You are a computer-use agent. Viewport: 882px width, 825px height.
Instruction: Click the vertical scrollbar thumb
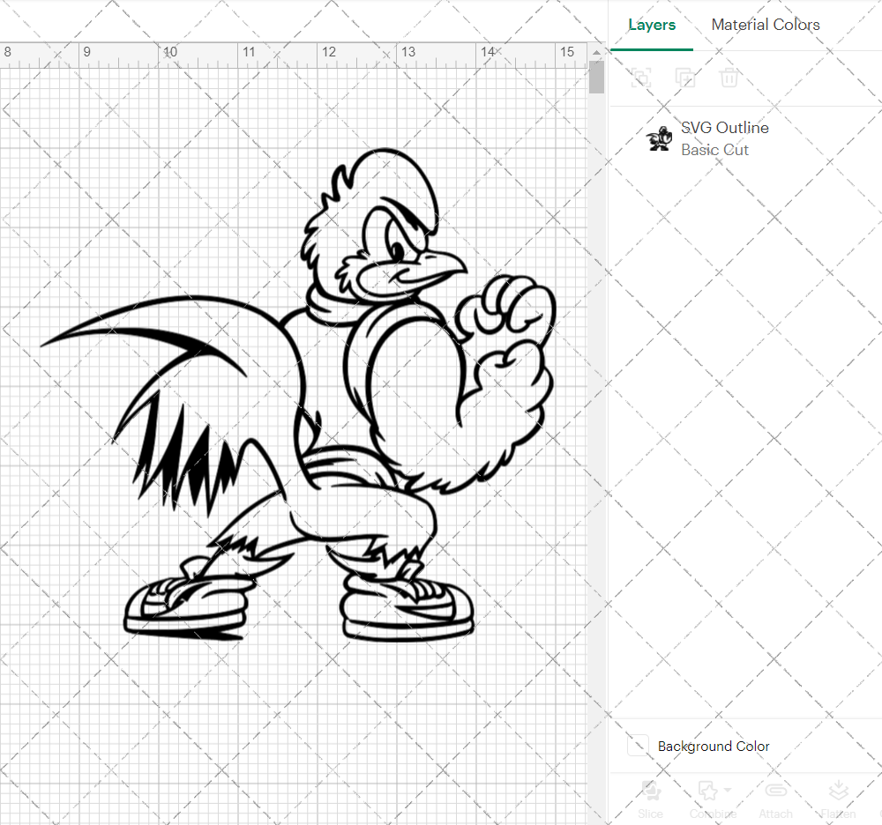[x=596, y=77]
